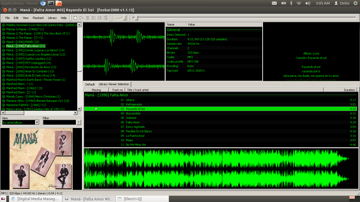Select track 05 Soledad
360x202 pixels.
click(221, 118)
